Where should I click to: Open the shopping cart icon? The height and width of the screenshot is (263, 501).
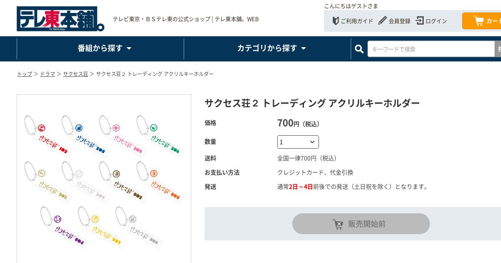(x=478, y=21)
